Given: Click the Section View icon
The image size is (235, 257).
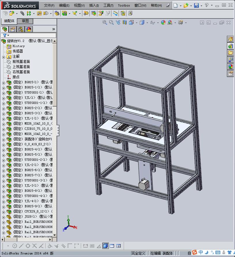Looking at the screenshot, I should [x=125, y=22].
